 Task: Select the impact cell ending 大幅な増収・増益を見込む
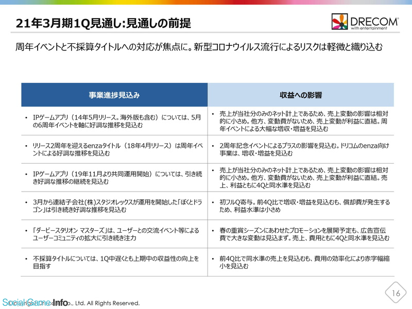click(x=301, y=121)
